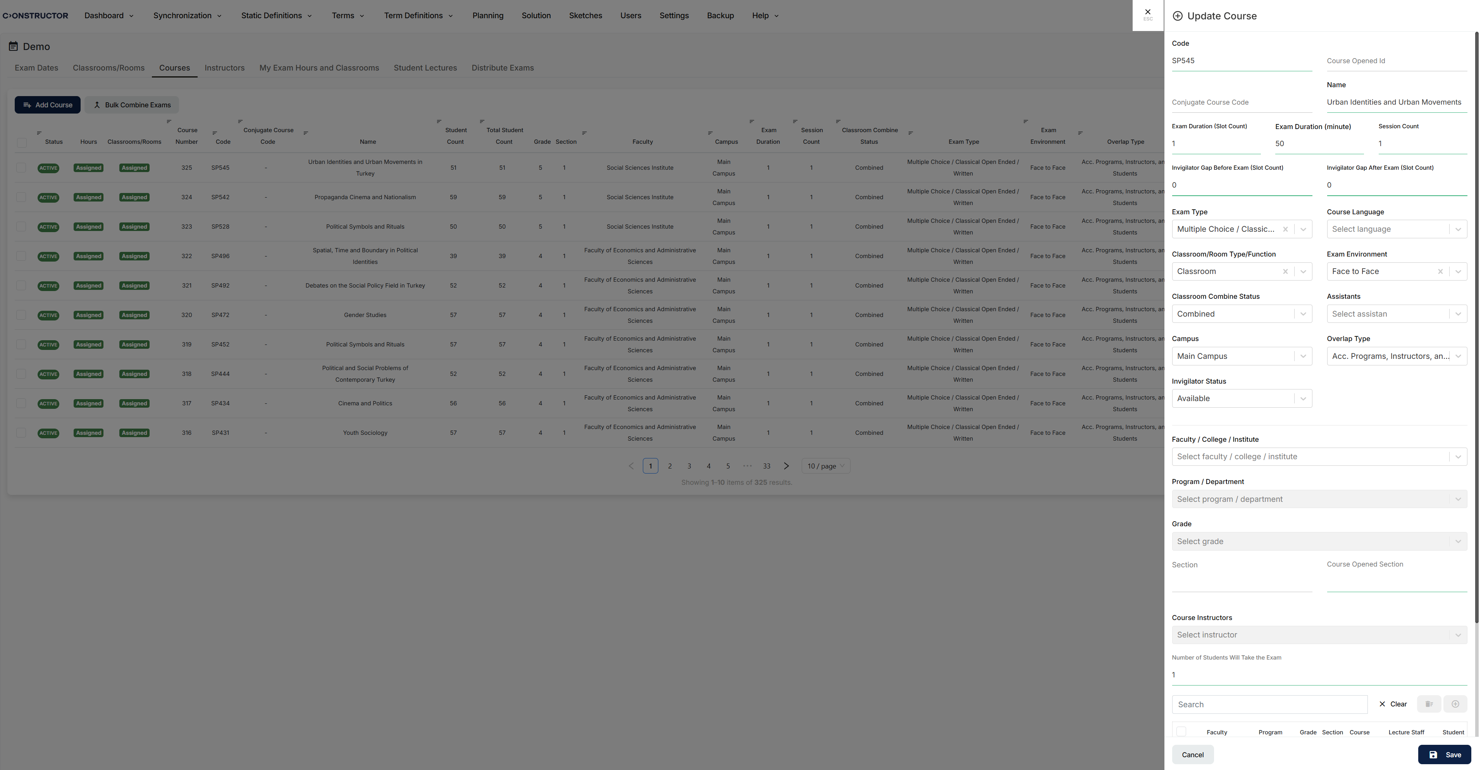The width and height of the screenshot is (1481, 770).
Task: Save the course update
Action: click(x=1444, y=754)
